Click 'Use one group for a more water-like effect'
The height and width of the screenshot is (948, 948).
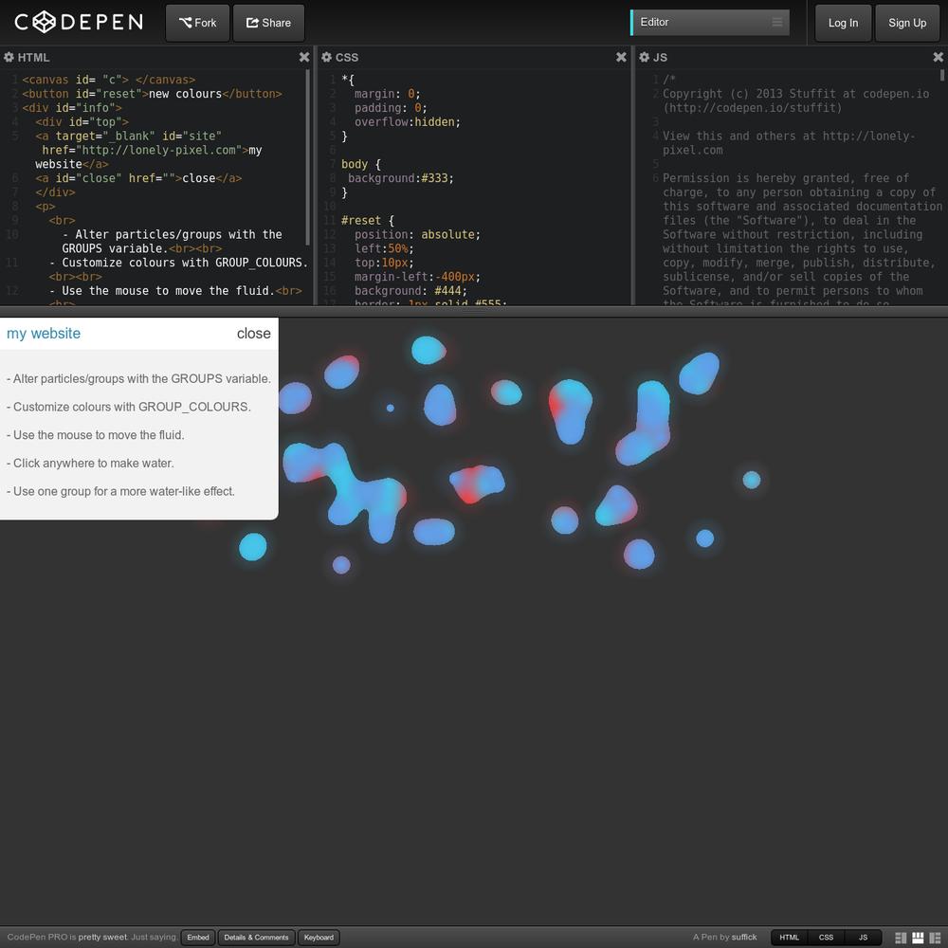click(121, 491)
